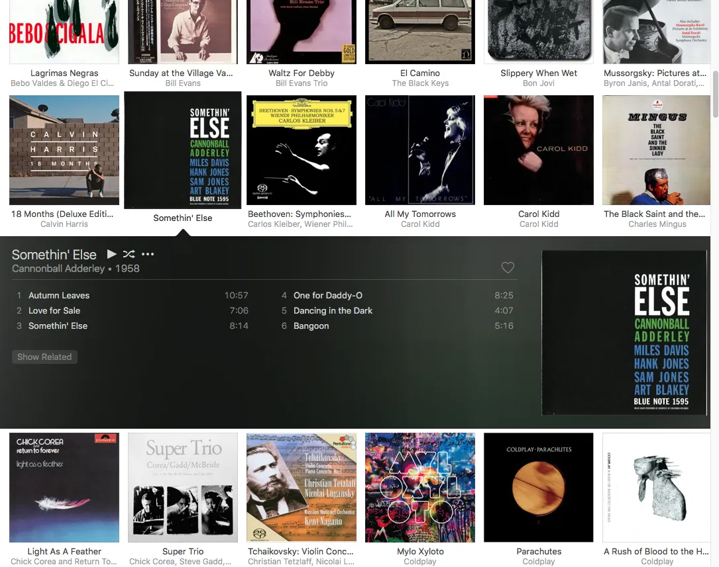Image resolution: width=719 pixels, height=567 pixels.
Task: Open Beethoven Symphonies Kleiber cover
Action: point(302,150)
